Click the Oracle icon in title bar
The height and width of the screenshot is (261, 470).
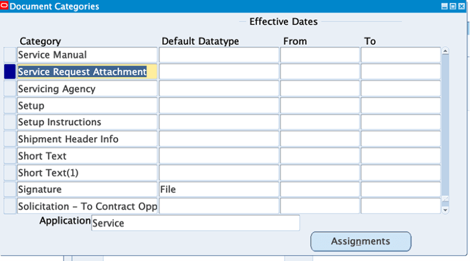coord(4,6)
